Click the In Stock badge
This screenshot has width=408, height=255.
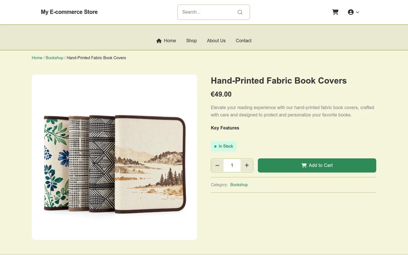tap(224, 146)
